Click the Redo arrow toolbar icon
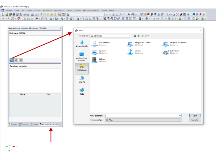Screen dimensions: 216x162 point(36,14)
